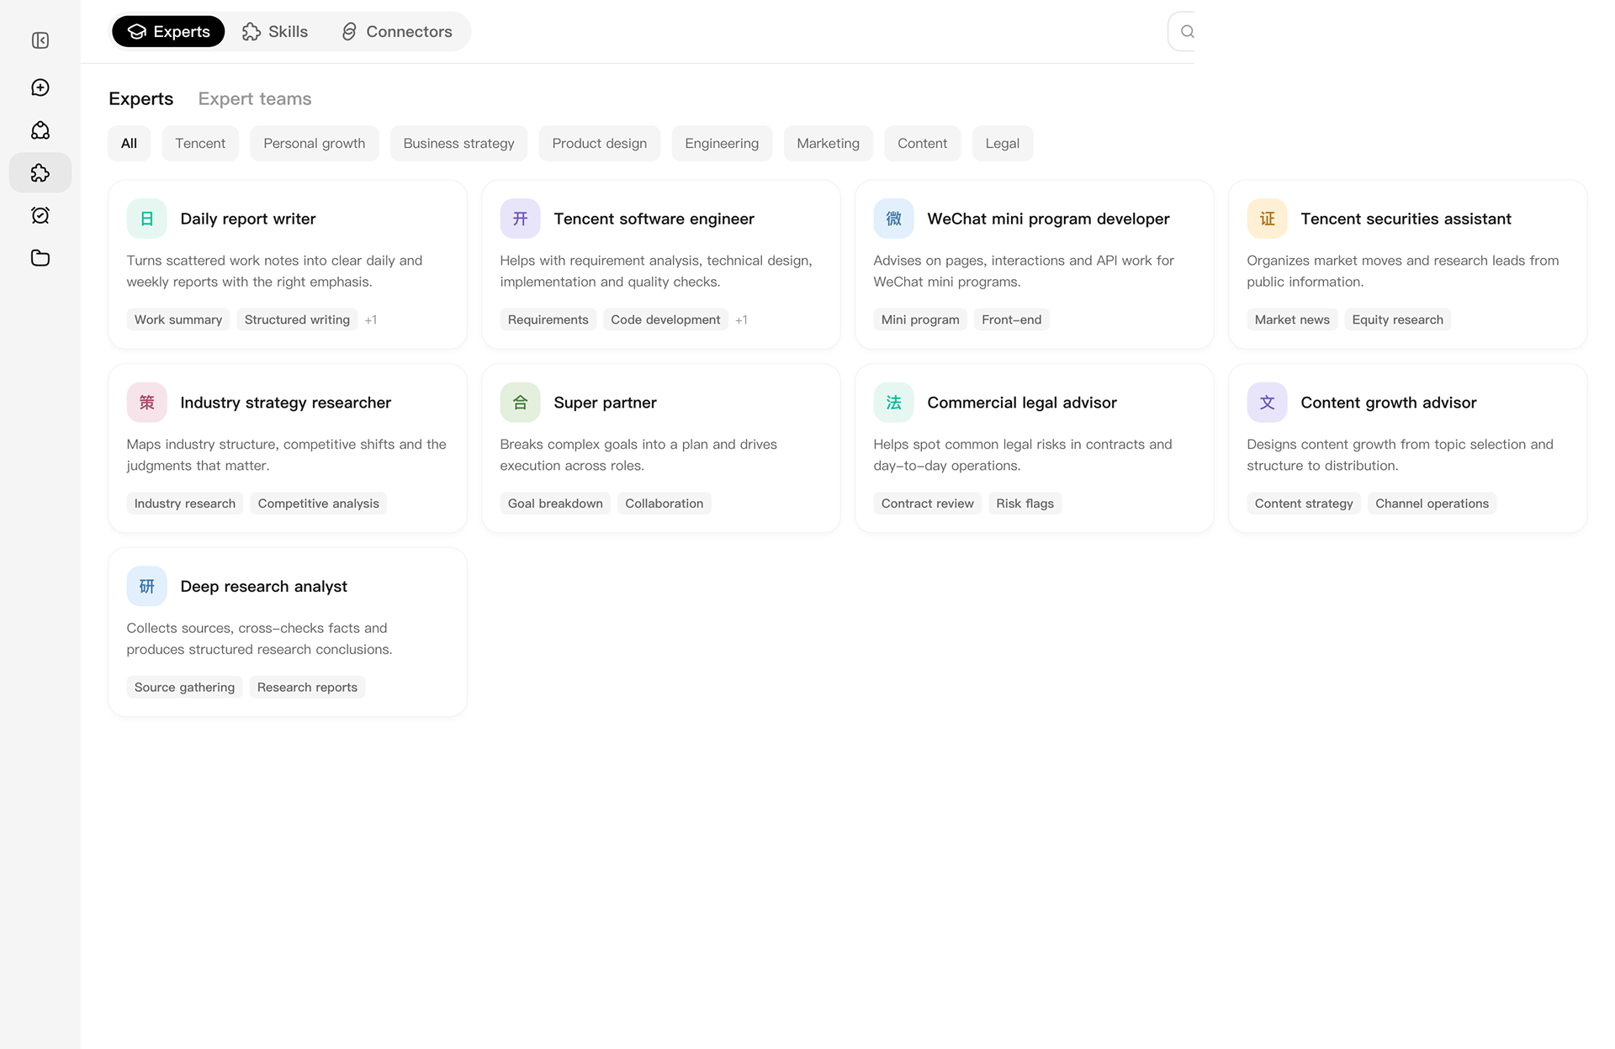1615x1049 pixels.
Task: Filter experts by Personal growth
Action: click(x=315, y=144)
